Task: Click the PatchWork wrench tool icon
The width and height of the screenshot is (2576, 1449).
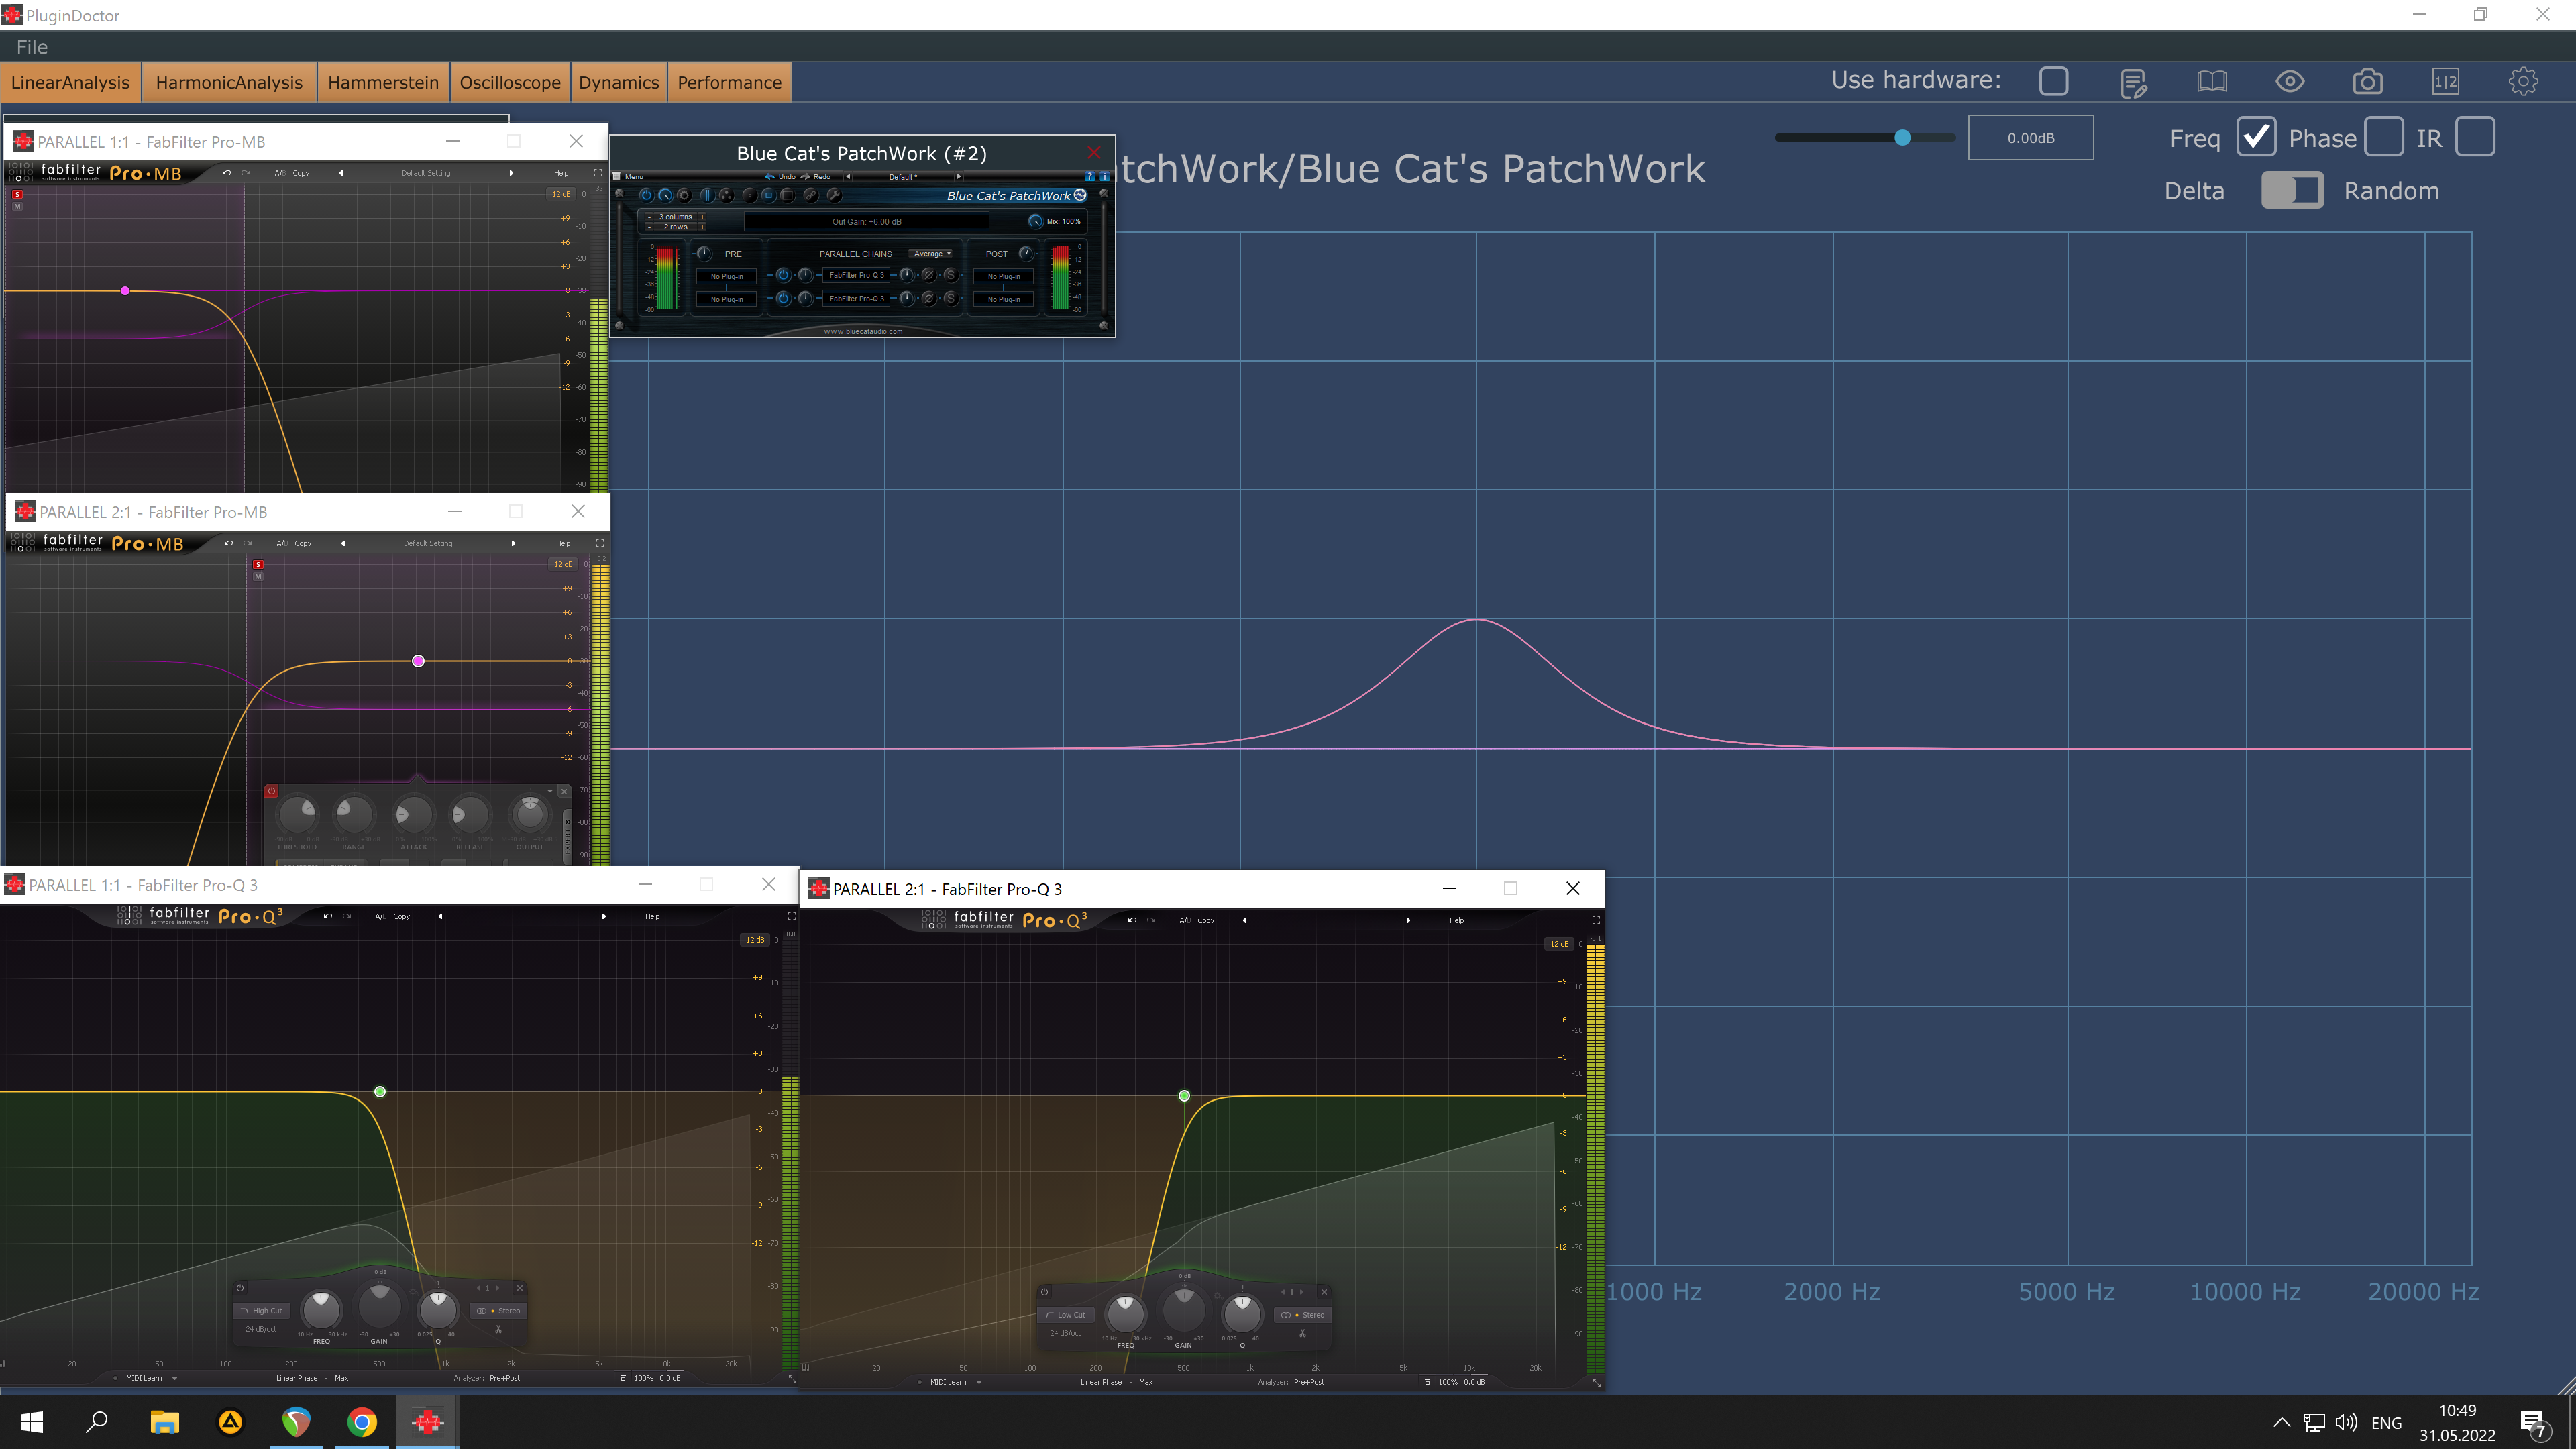Action: pyautogui.click(x=835, y=196)
